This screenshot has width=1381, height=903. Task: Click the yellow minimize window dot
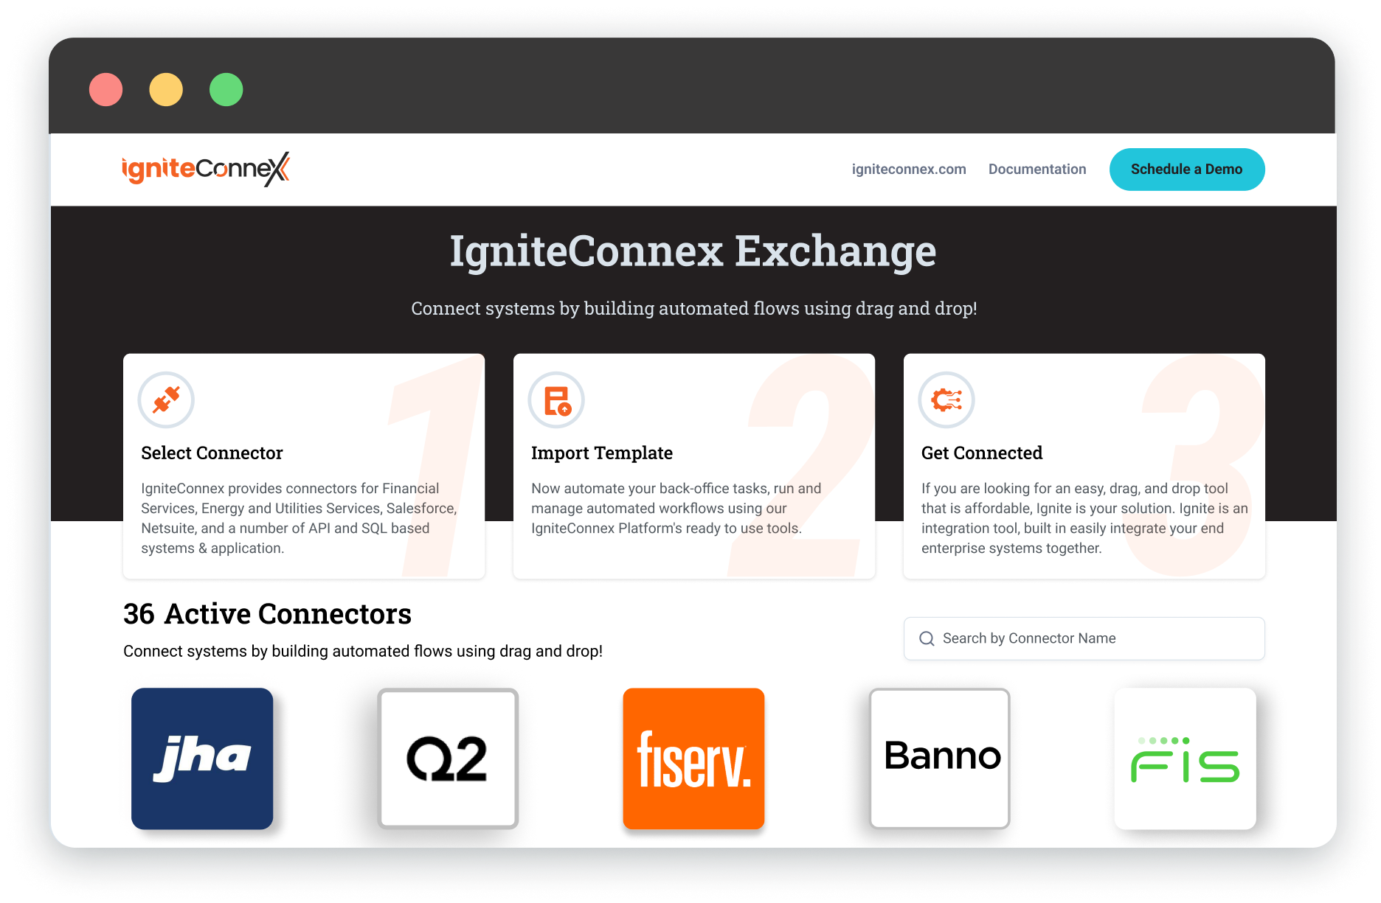pos(166,90)
